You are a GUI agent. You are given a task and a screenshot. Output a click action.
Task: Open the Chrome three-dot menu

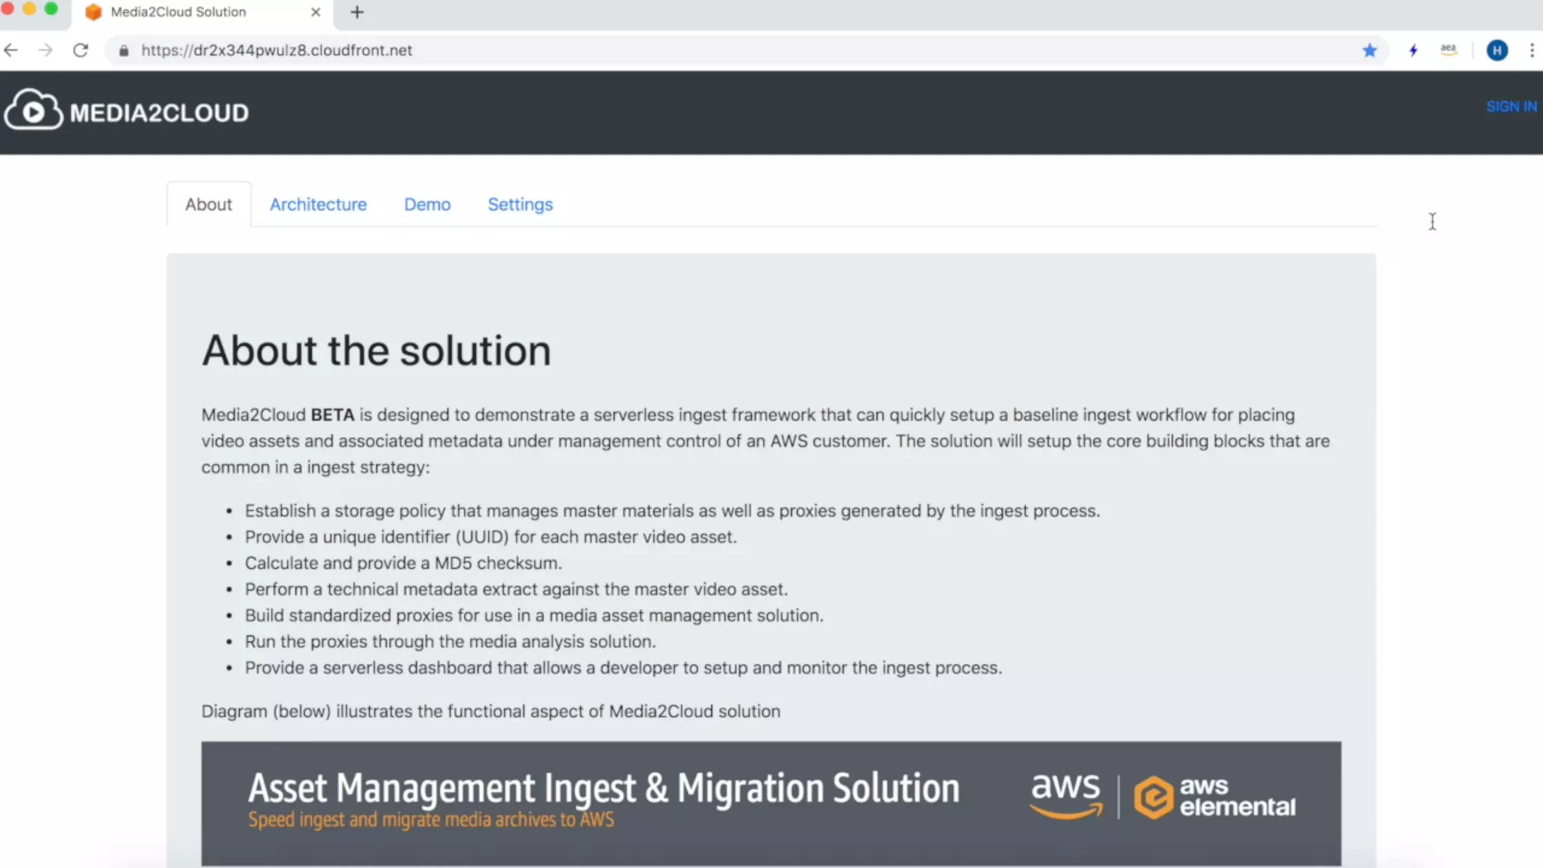tap(1532, 50)
